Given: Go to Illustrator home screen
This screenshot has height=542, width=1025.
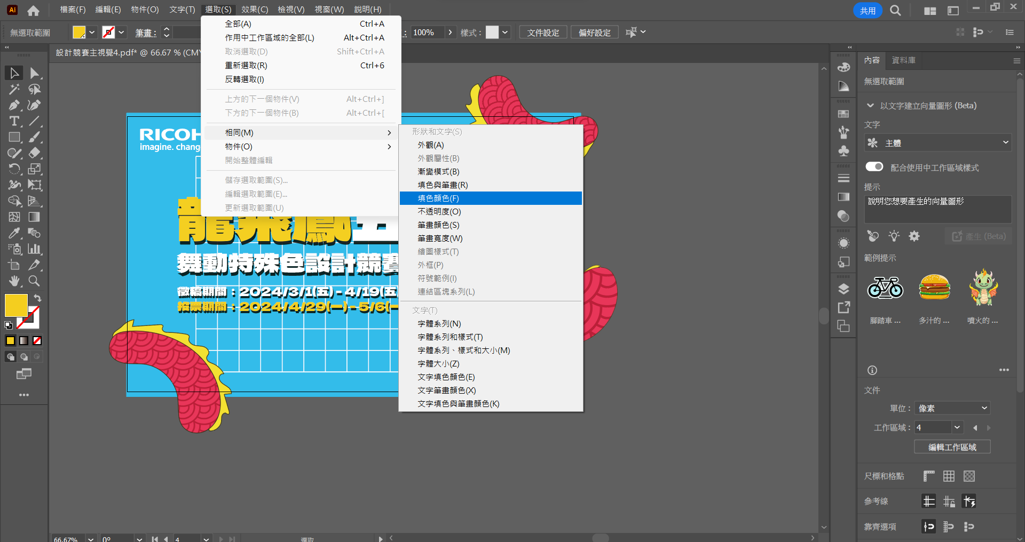Looking at the screenshot, I should (33, 10).
